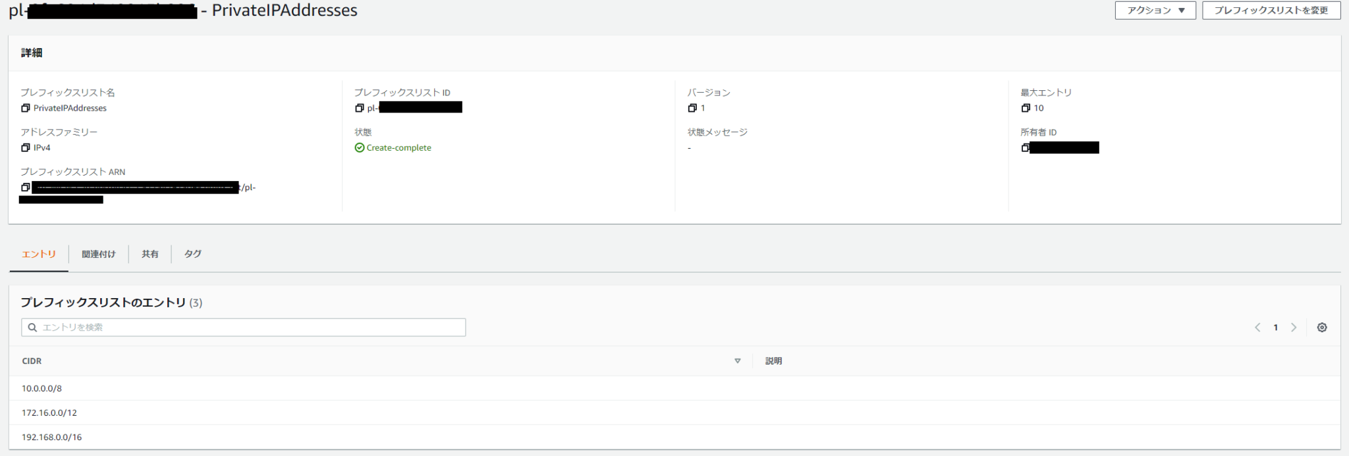Open the アクション dropdown menu
The image size is (1349, 456).
click(1155, 11)
